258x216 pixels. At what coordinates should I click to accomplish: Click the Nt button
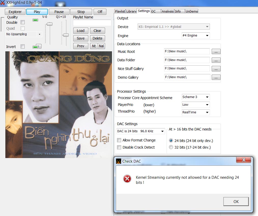point(94,46)
